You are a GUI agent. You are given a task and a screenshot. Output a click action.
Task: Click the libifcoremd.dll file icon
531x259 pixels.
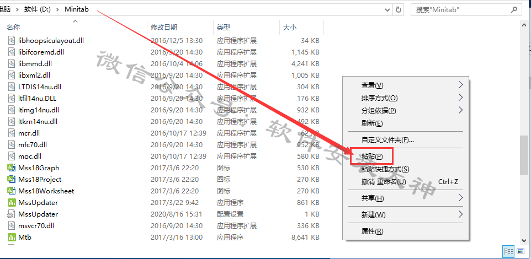12,52
